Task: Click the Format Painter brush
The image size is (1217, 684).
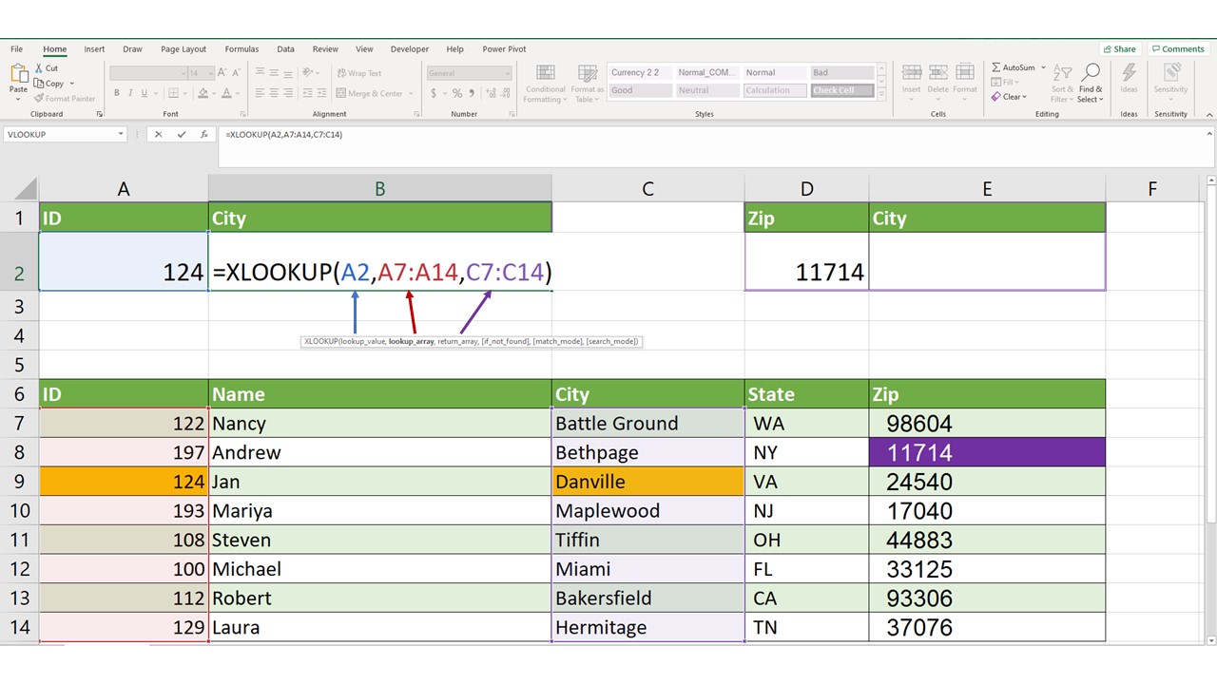Action: pos(39,99)
